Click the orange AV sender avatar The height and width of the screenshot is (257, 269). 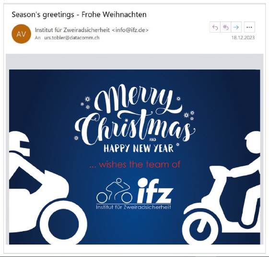point(21,34)
